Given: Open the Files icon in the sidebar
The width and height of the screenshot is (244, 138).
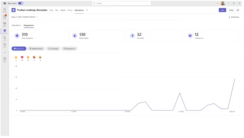Looking at the screenshot, I should (5, 45).
